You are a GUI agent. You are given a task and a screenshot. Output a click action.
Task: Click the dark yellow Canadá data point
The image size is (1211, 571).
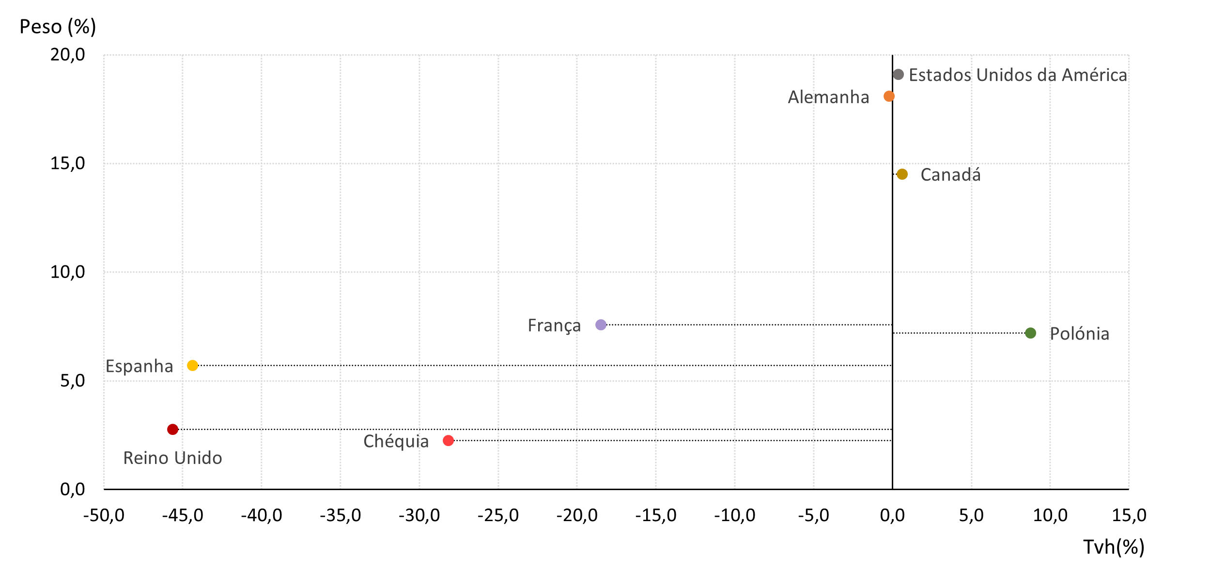902,174
